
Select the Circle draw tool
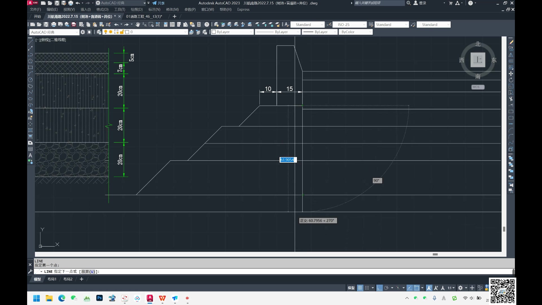pyautogui.click(x=30, y=80)
